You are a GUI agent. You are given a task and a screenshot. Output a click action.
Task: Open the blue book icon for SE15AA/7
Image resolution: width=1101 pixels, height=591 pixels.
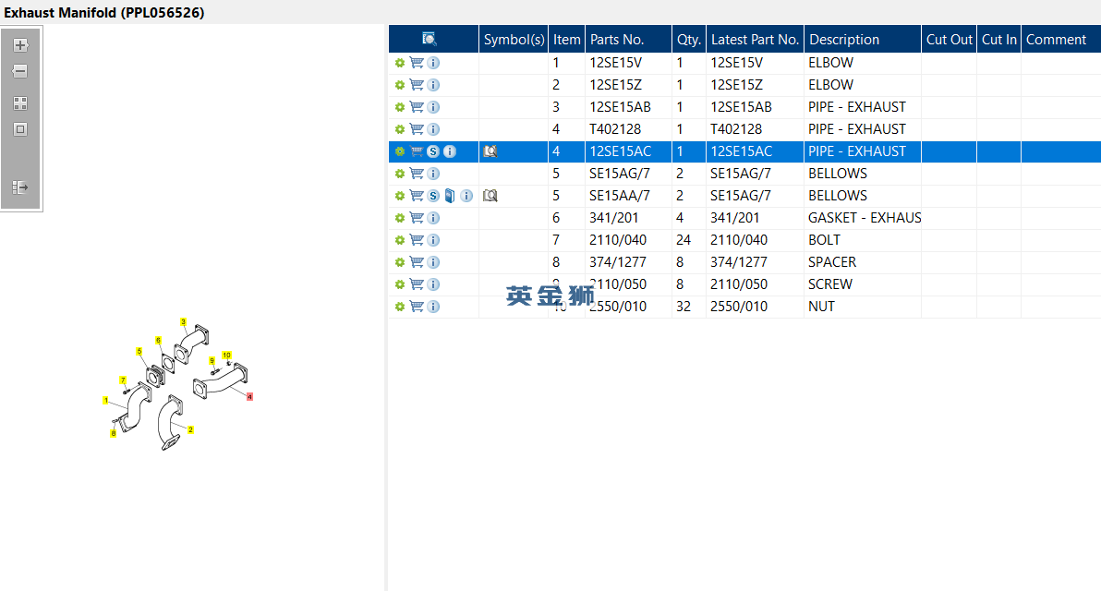[x=450, y=196]
